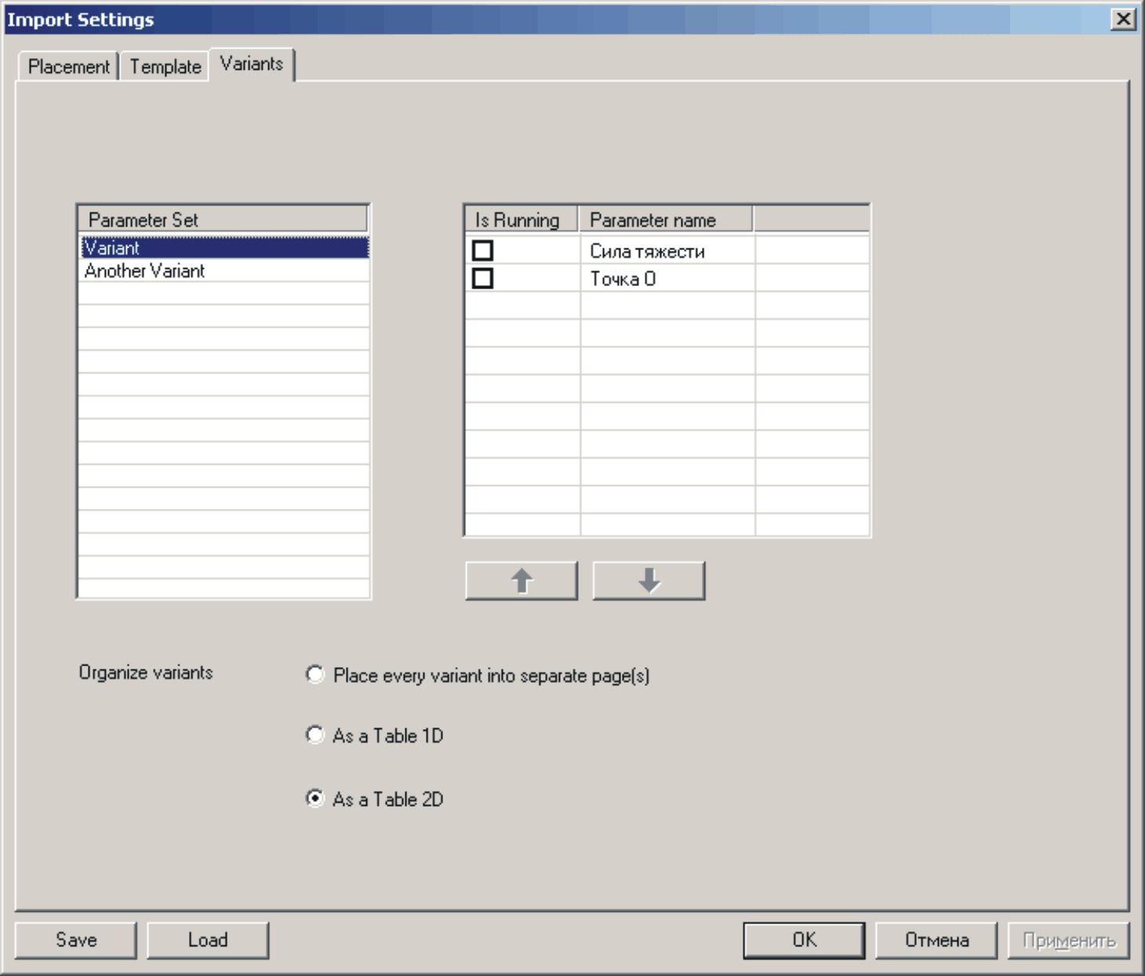This screenshot has height=976, width=1145.
Task: Choose the As a Table 1D option
Action: point(315,735)
